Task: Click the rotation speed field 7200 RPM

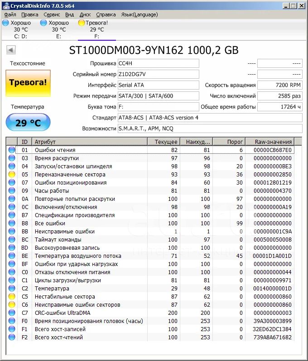Action: point(279,85)
